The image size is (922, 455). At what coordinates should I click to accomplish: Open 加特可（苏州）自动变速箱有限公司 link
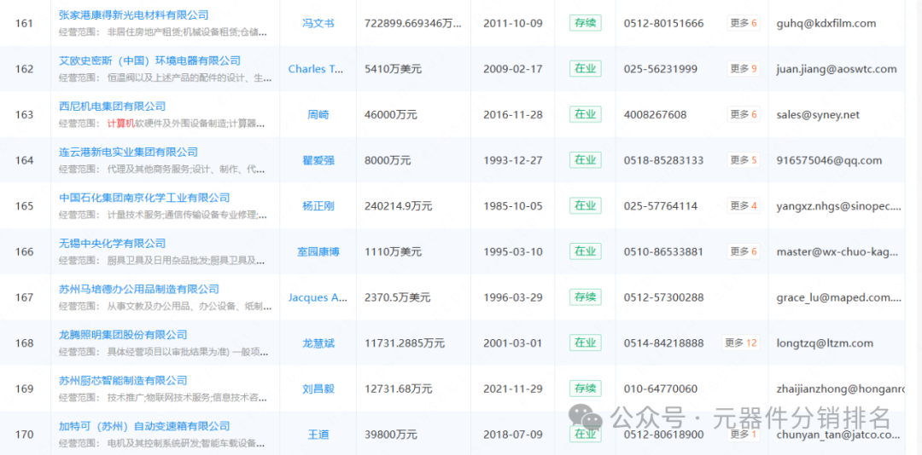point(144,426)
